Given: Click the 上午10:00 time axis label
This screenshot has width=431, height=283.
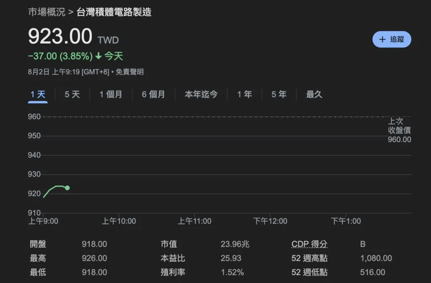Looking at the screenshot, I should [119, 221].
